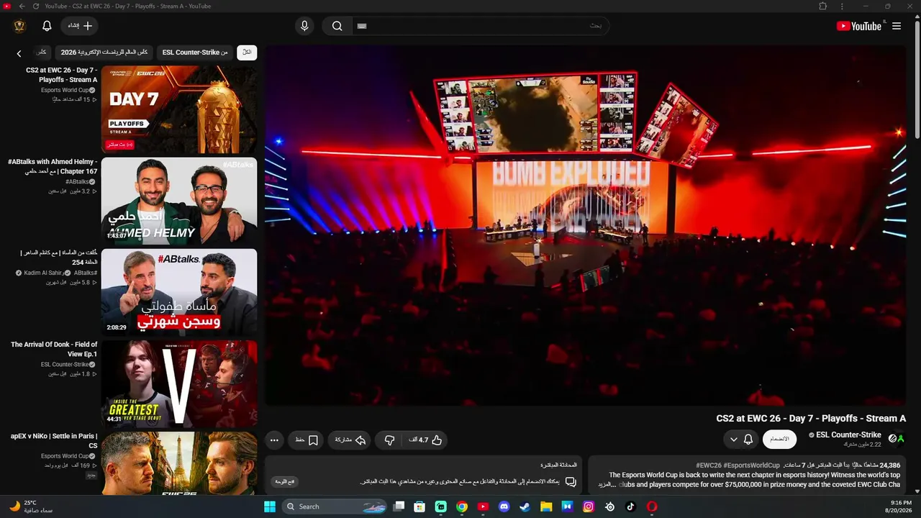Open the YouTube guide hamburger menu
Image resolution: width=921 pixels, height=518 pixels.
click(897, 26)
